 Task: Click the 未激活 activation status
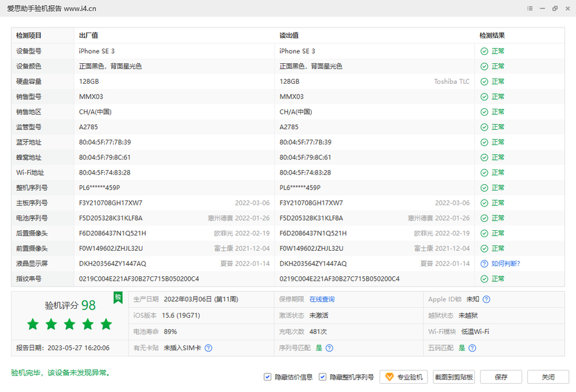(x=319, y=315)
